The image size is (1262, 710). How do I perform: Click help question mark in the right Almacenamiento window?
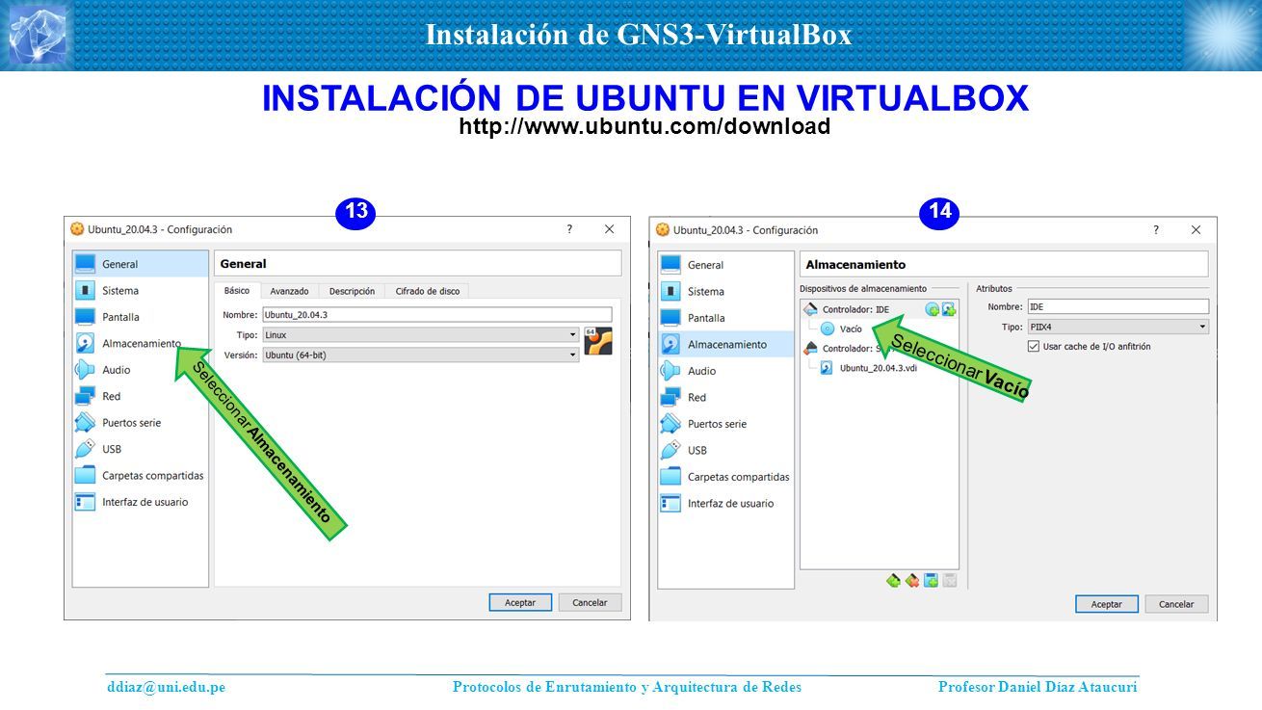(x=1156, y=230)
